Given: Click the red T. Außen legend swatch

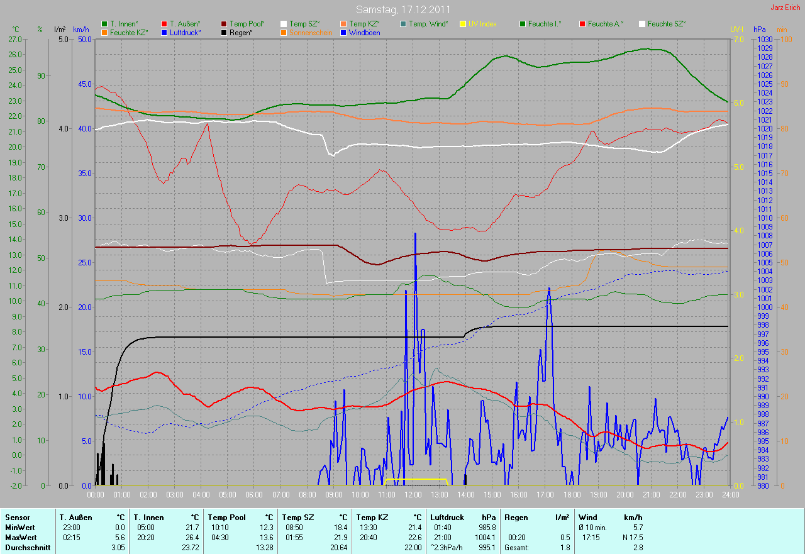Looking at the screenshot, I should click(x=164, y=24).
